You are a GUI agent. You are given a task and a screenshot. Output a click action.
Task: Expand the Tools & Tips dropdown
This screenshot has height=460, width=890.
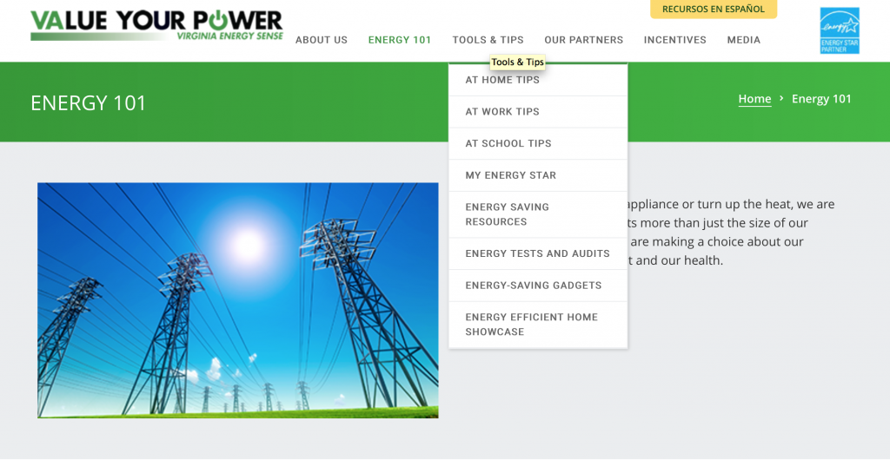(488, 40)
